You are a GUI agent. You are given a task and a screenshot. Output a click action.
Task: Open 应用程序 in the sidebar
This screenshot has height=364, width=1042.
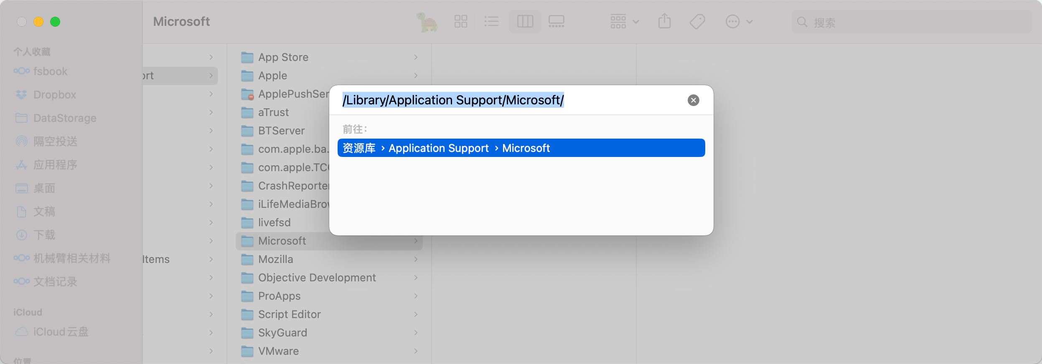click(46, 165)
